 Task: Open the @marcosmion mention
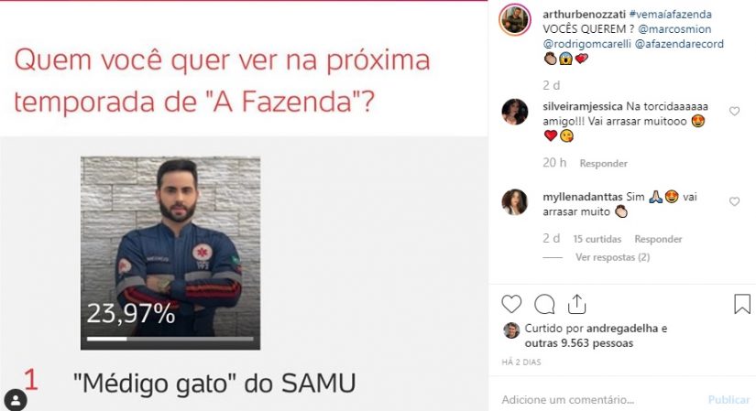674,29
